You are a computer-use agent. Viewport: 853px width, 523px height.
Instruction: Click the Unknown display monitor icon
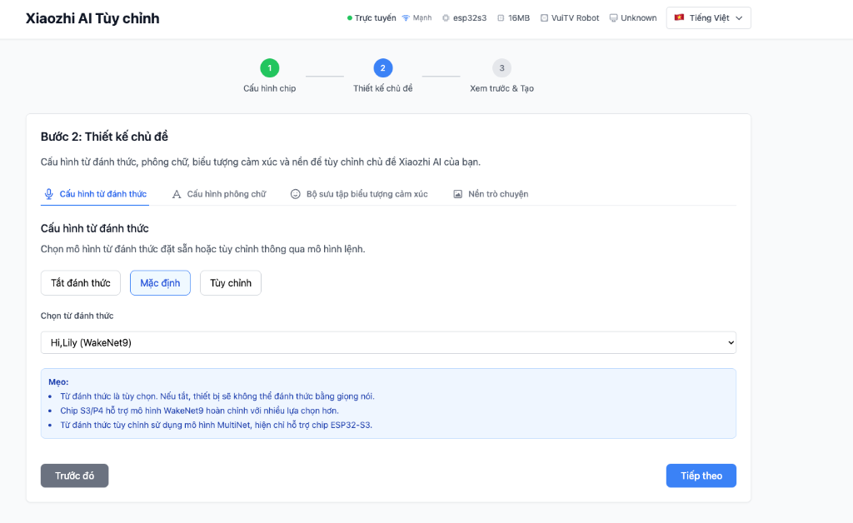(614, 17)
